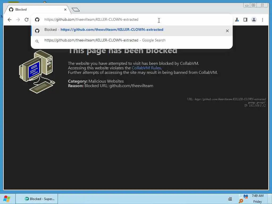Focus the address bar URL text

tap(91, 19)
